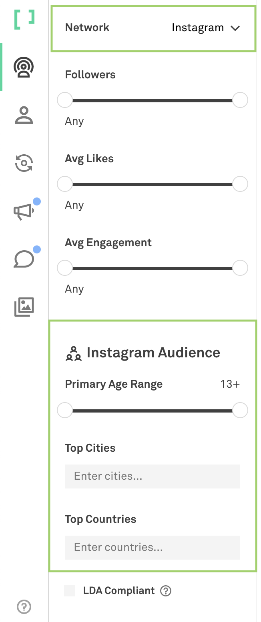Click the Primary Age Range left handle
261x622 pixels.
pos(65,410)
